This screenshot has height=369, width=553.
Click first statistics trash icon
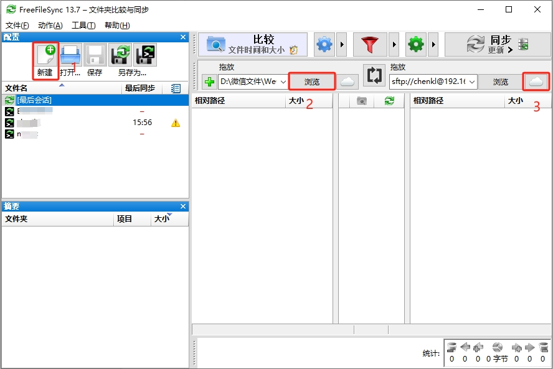(x=451, y=347)
